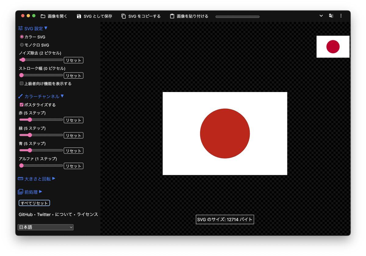Select the モノクロ SVG radio button
The image size is (366, 256).
22,45
